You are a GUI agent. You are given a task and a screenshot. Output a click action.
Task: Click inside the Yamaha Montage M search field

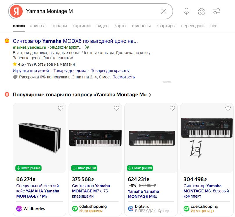pos(92,11)
